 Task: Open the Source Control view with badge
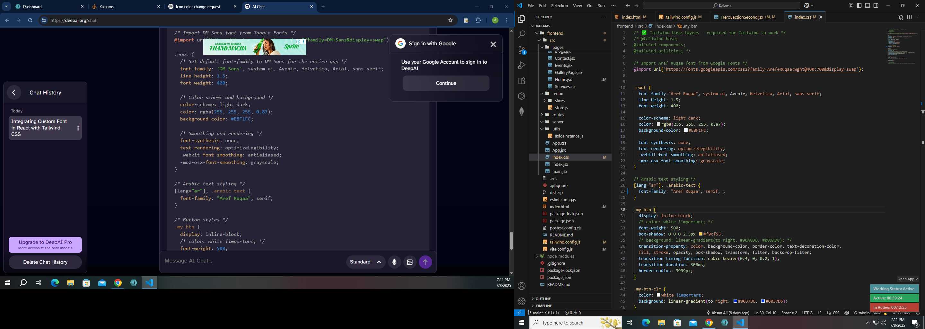click(x=521, y=50)
